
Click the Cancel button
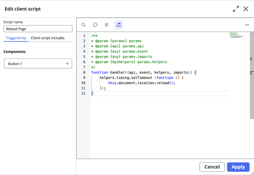coord(212,167)
